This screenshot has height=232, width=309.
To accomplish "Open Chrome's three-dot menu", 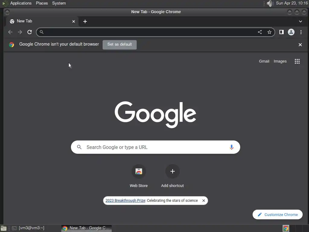I will tap(301, 32).
